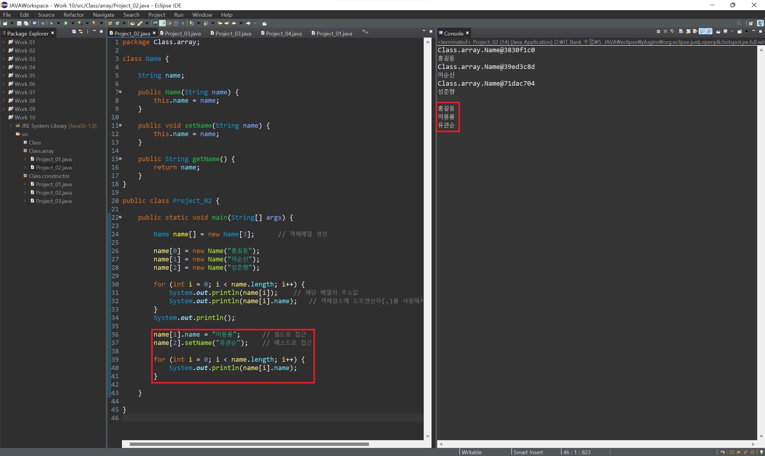Viewport: 765px width, 456px height.
Task: Expand the Work 05 project
Action: tap(3, 76)
